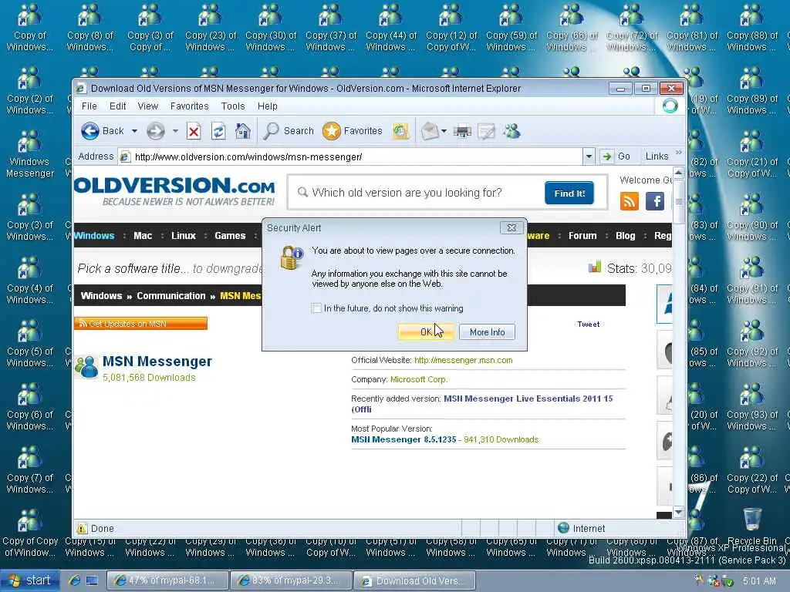Click the Tweet link
Viewport: 790px width, 592px height.
coord(589,325)
